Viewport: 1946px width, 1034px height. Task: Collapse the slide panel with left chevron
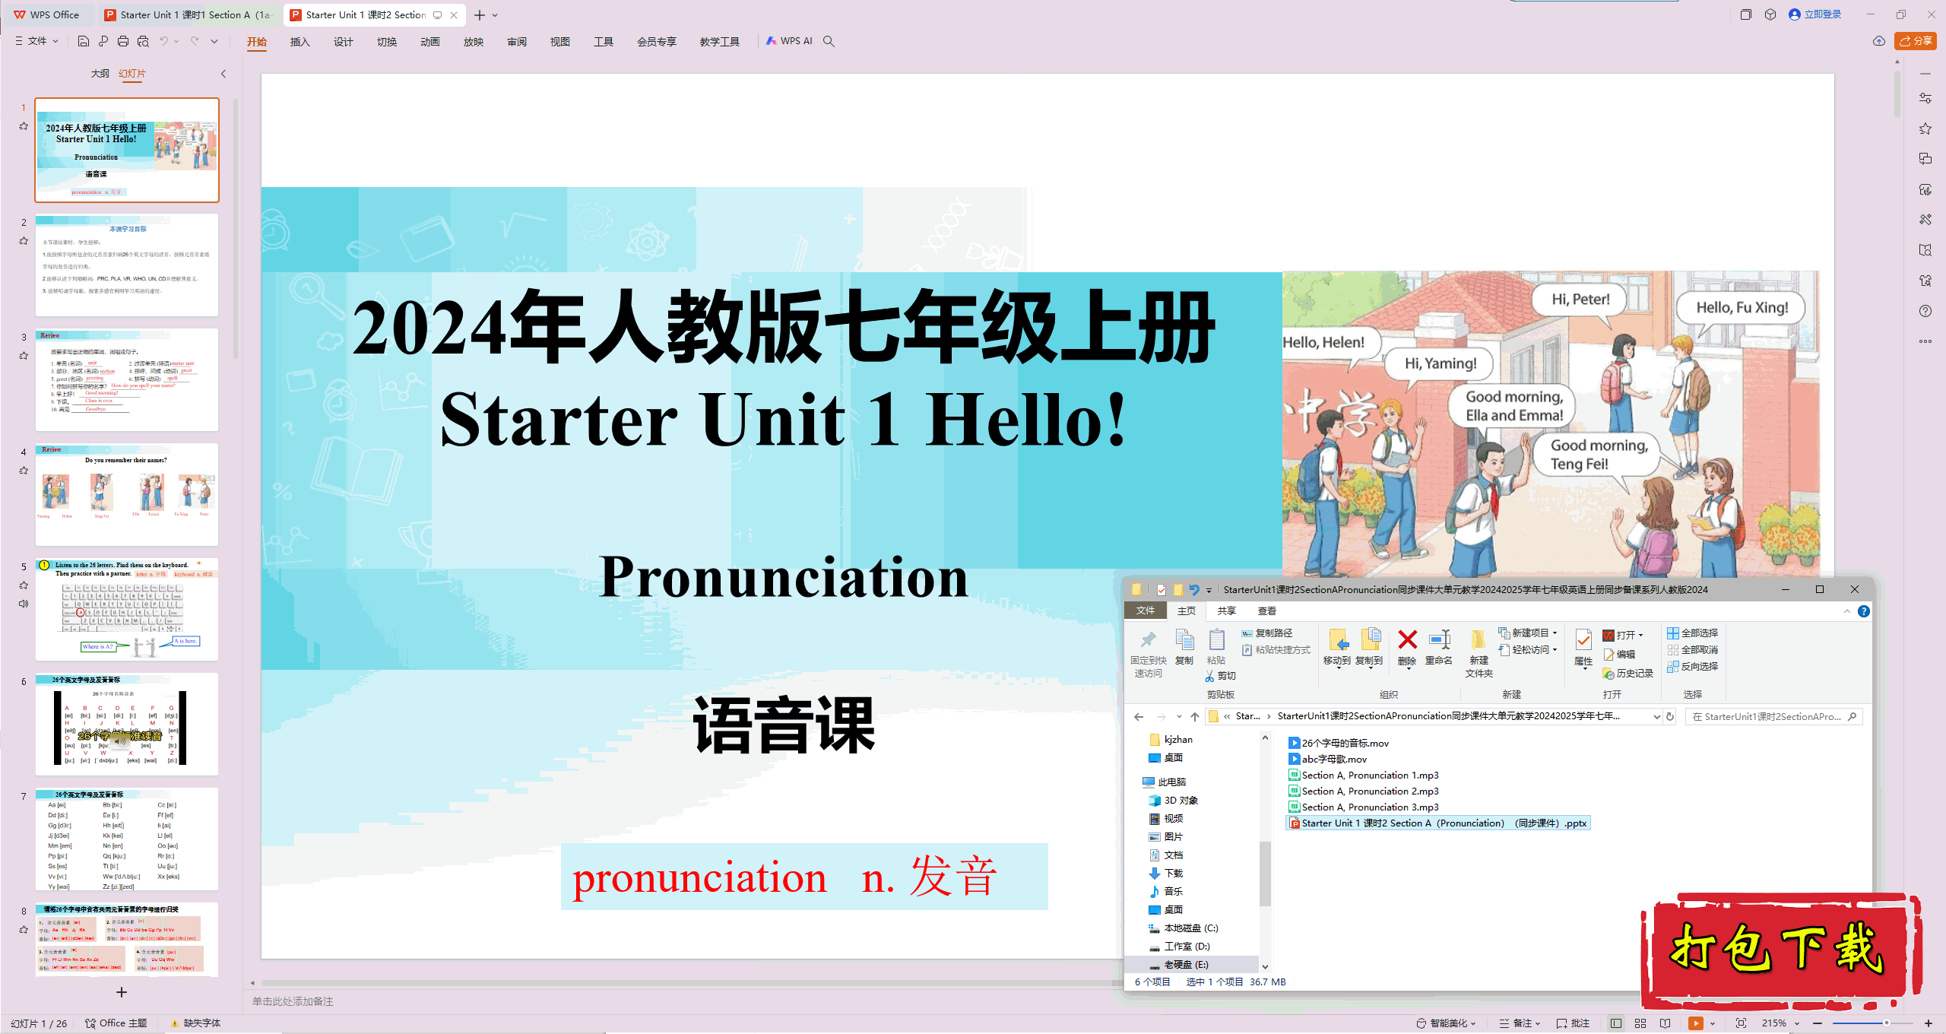coord(223,74)
